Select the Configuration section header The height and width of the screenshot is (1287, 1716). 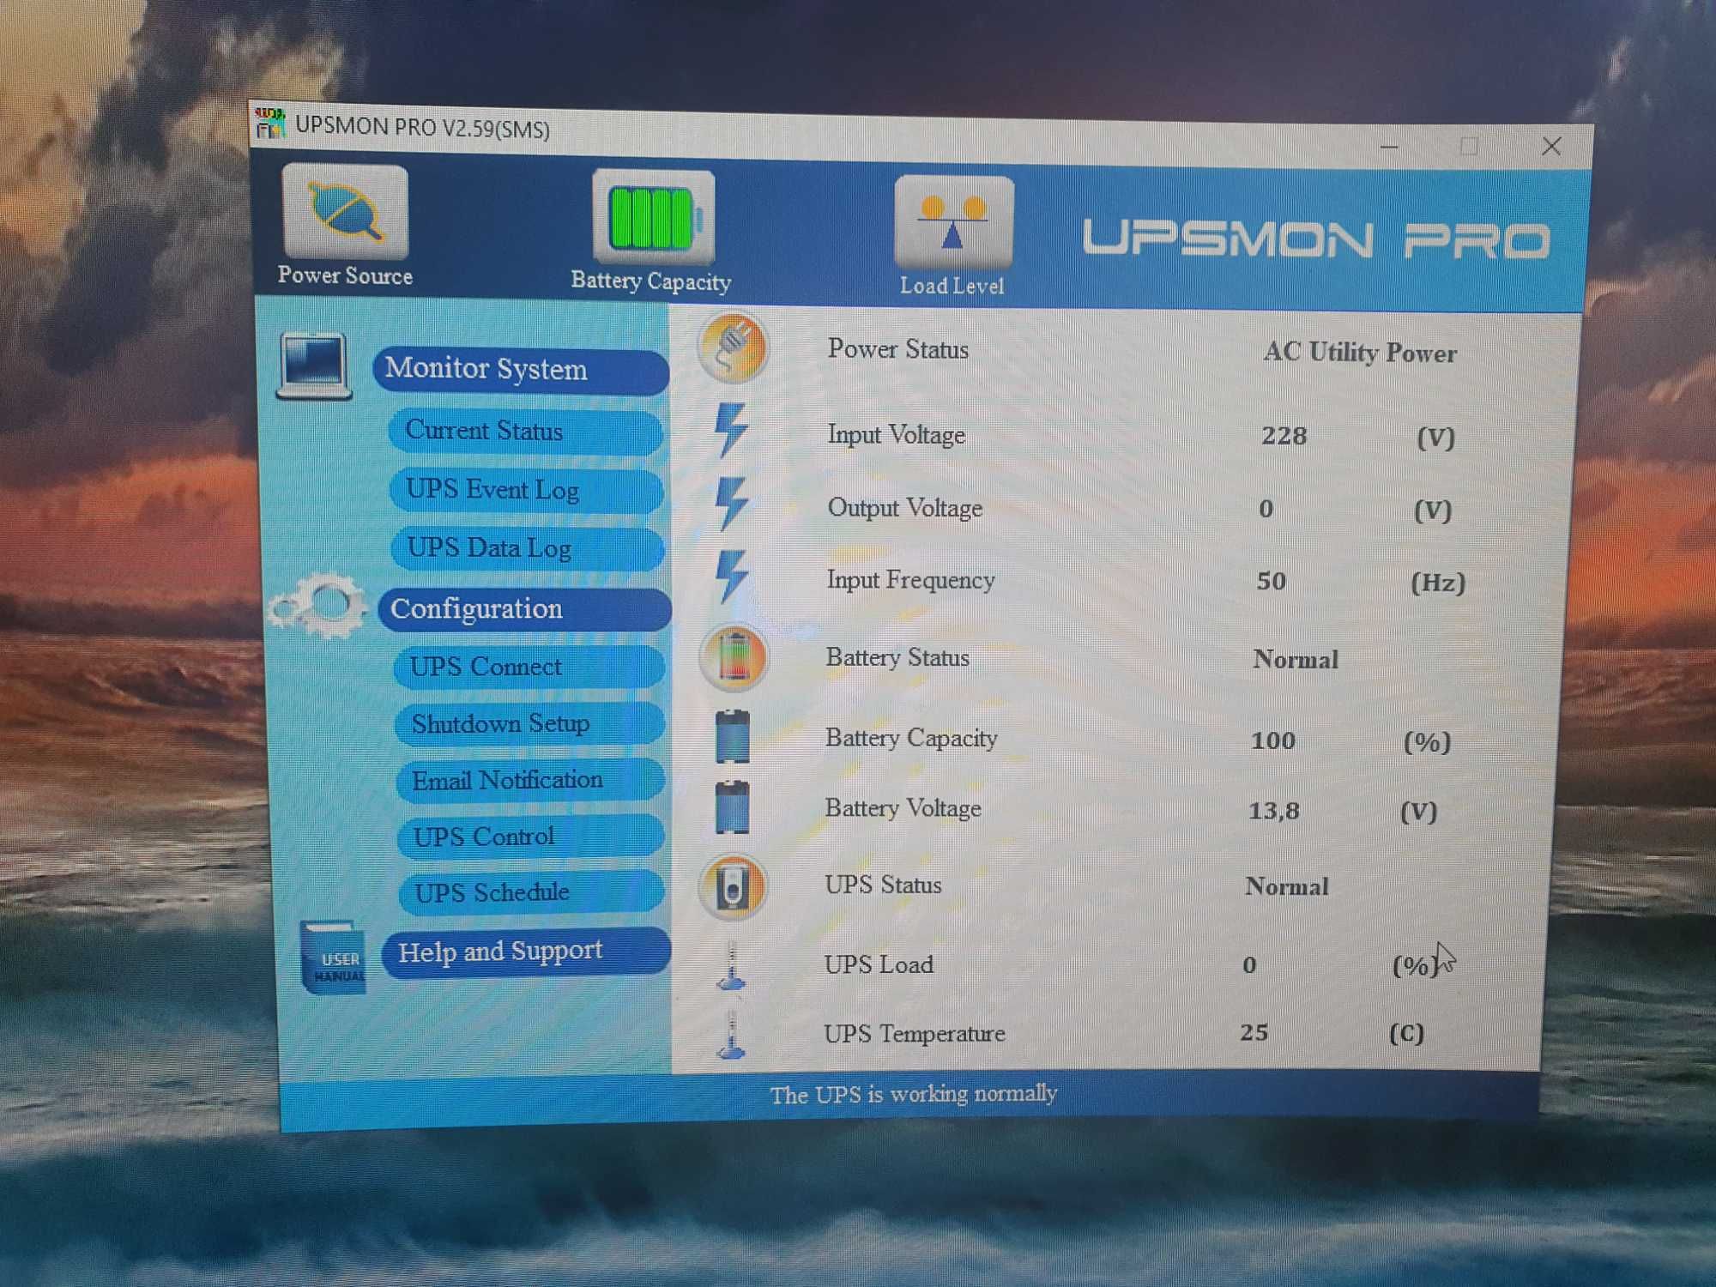pyautogui.click(x=524, y=609)
